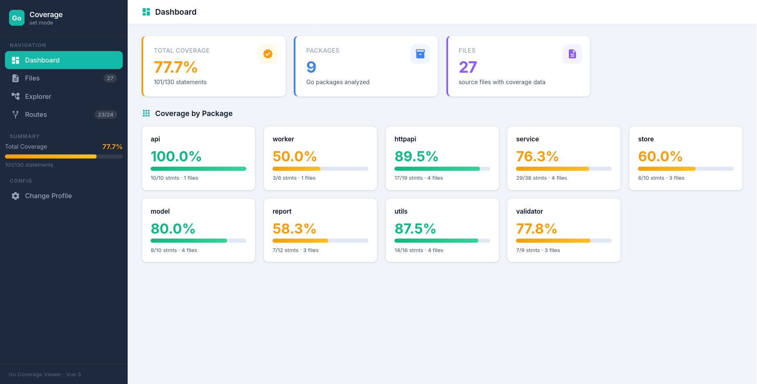Open the Explorer navigation item

tap(38, 96)
